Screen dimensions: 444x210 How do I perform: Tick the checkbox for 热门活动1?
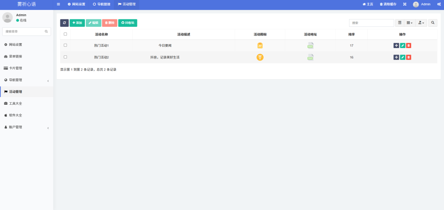pos(65,45)
